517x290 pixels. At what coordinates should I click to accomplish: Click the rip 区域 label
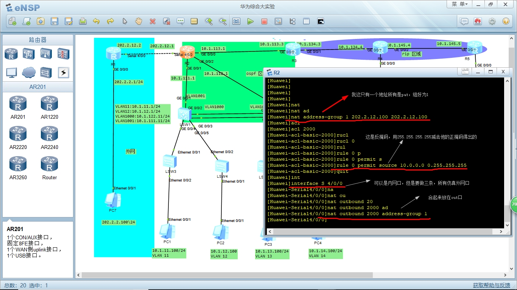412,54
